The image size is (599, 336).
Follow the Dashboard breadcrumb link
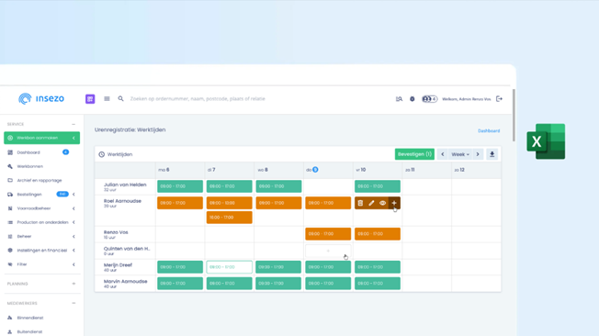coord(489,130)
